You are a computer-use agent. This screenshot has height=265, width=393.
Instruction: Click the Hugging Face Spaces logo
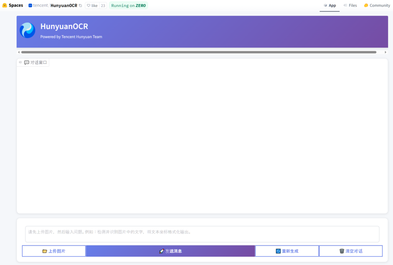(5, 5)
